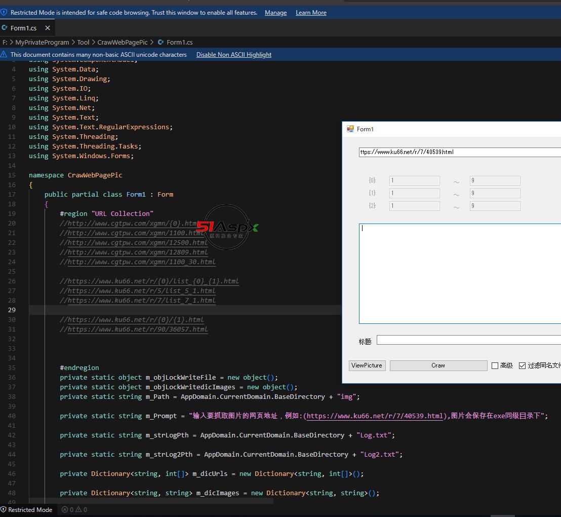Click the F: drive breadcrumb
The image size is (561, 517).
pyautogui.click(x=5, y=42)
